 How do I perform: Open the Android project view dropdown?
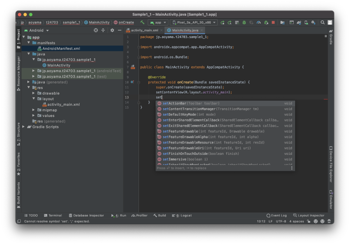[37, 31]
